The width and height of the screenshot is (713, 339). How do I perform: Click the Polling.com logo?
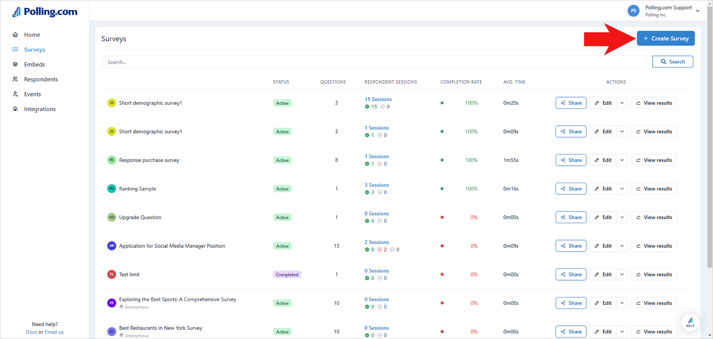45,12
